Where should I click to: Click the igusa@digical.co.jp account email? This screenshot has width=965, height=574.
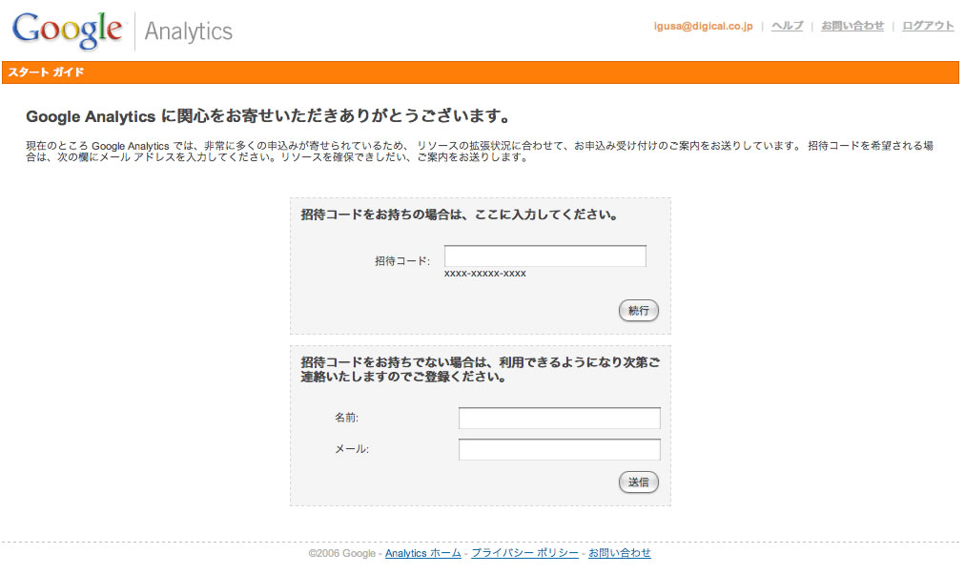tap(703, 26)
